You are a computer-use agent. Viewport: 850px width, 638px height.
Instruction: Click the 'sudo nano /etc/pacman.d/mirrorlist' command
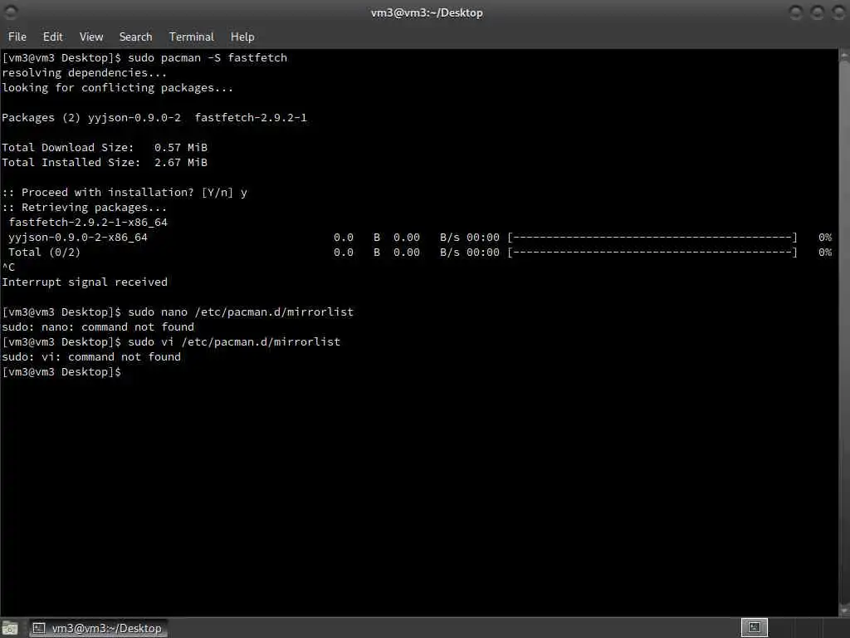[x=241, y=312]
